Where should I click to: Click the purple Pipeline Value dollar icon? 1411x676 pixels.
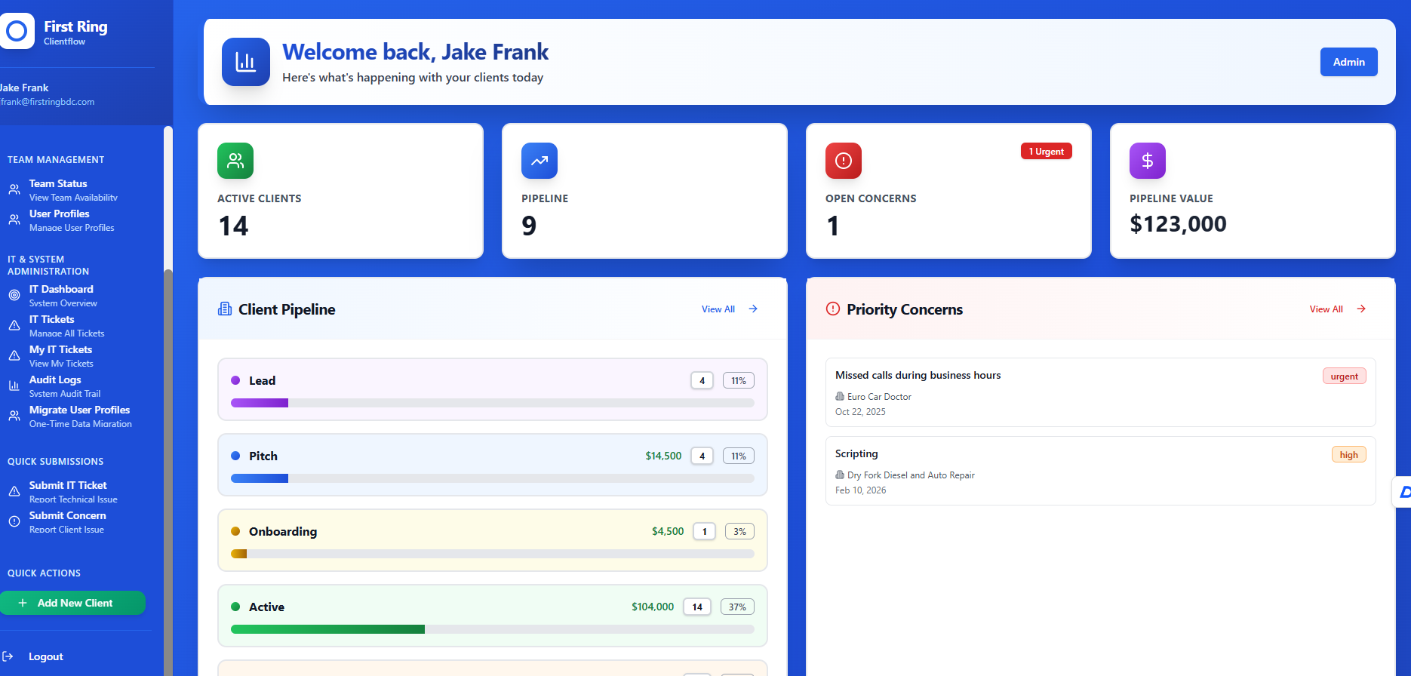[1148, 161]
